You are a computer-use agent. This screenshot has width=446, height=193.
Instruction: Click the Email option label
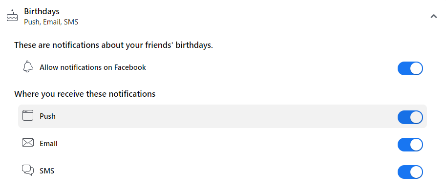[x=49, y=144]
